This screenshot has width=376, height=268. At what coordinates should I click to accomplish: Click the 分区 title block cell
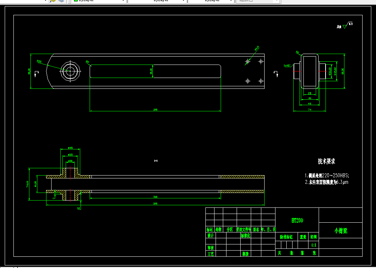tap(230, 230)
